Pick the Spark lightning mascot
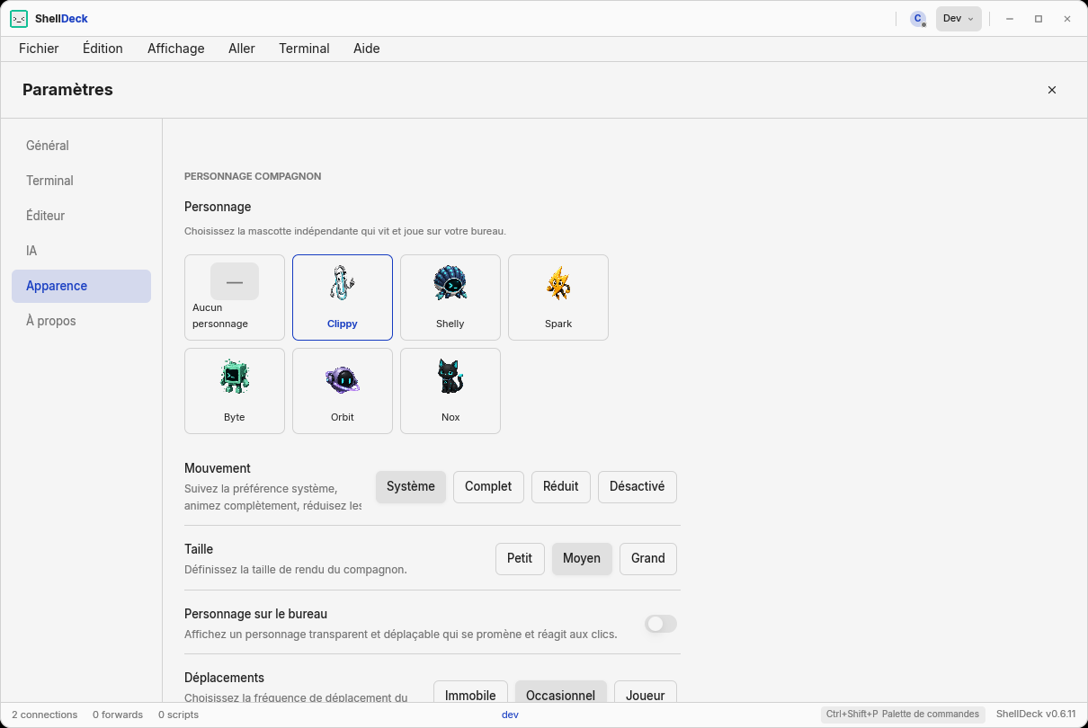1088x728 pixels. [x=558, y=297]
